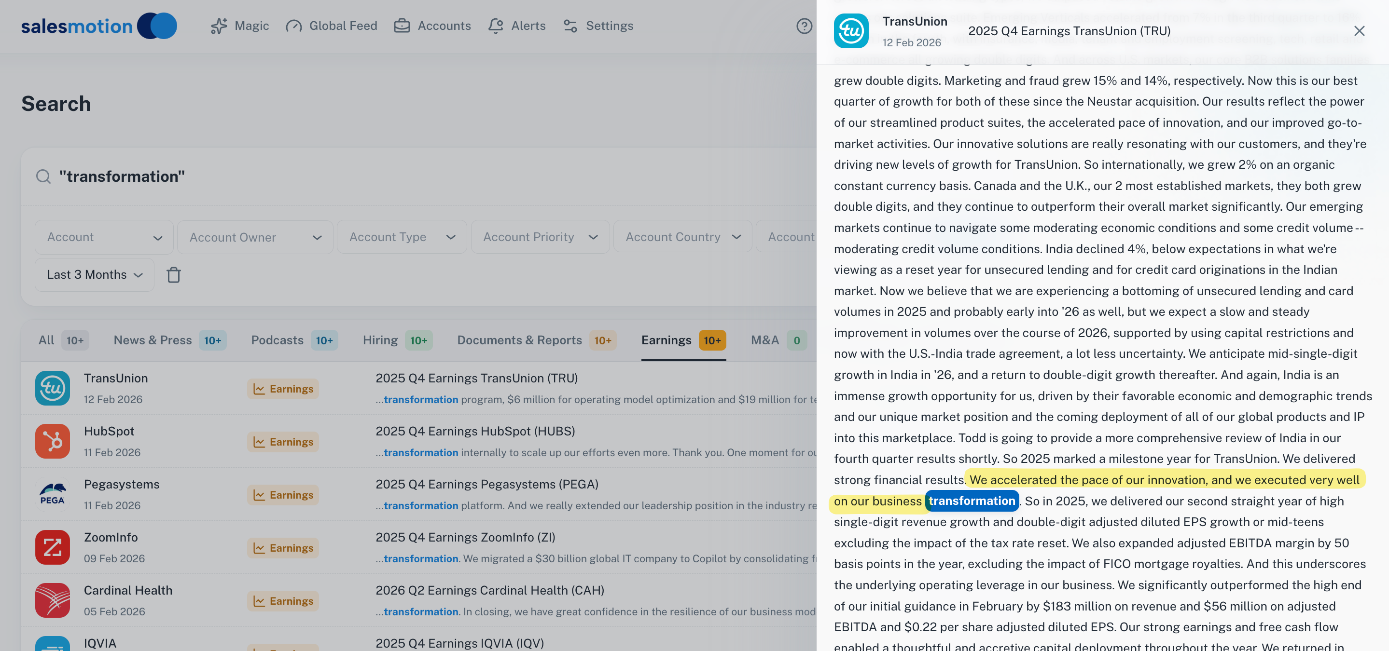This screenshot has width=1389, height=651.
Task: Open the Magic sparkle menu
Action: click(239, 26)
